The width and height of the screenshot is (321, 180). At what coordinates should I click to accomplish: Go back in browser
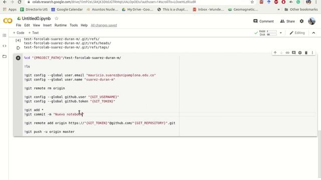[5, 2]
